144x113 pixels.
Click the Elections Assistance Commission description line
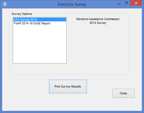pos(98,19)
